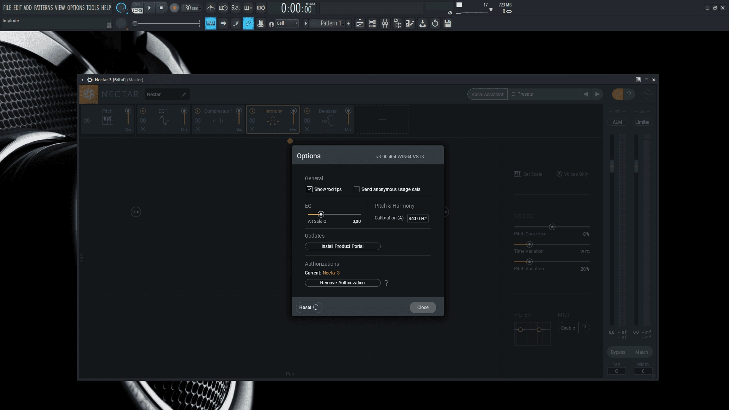Enable Send anonymous usage data checkbox

(357, 189)
